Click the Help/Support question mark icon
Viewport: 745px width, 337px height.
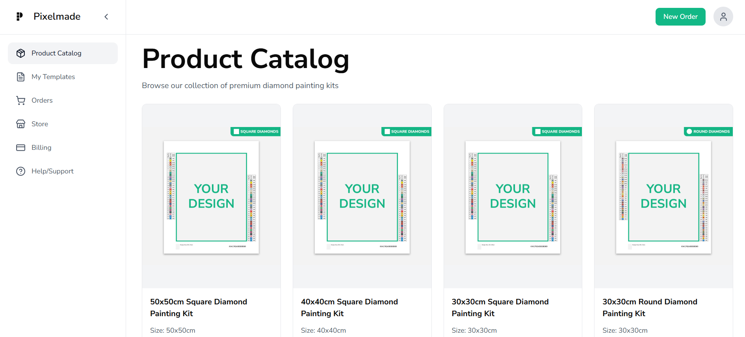tap(21, 171)
